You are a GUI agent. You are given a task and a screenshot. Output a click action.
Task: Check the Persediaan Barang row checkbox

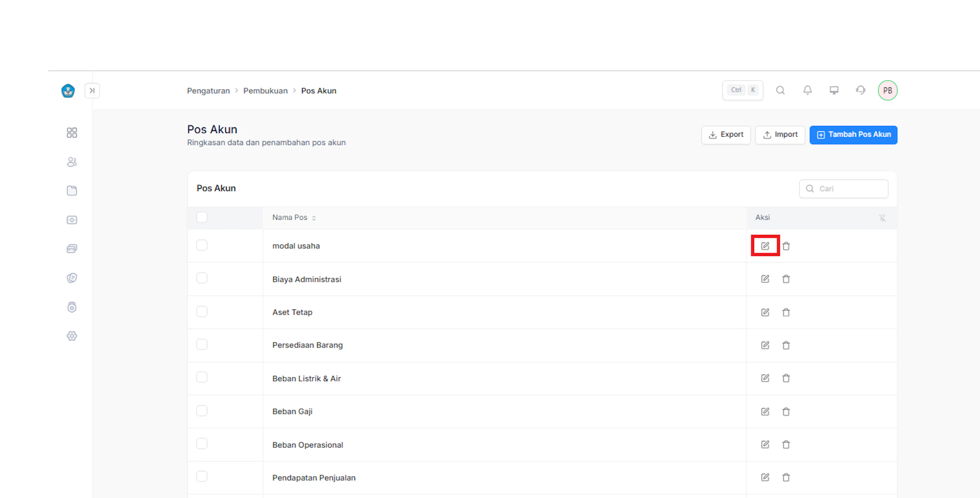202,344
